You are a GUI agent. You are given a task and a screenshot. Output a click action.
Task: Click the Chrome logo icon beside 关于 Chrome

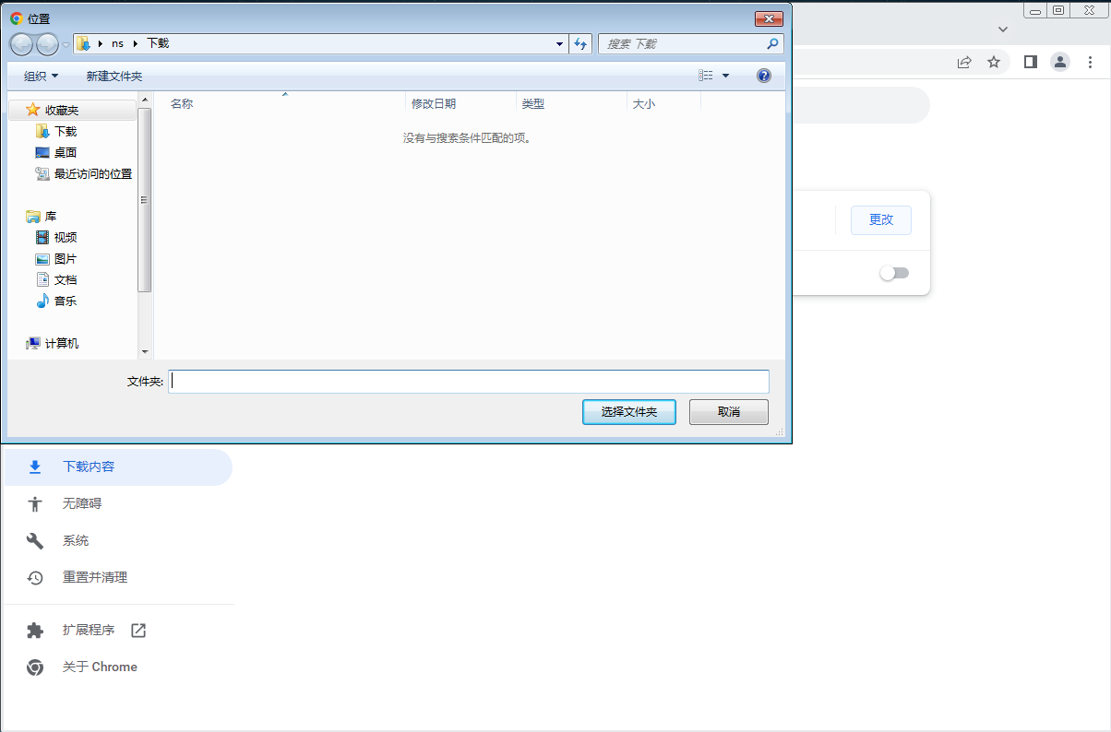coord(35,667)
